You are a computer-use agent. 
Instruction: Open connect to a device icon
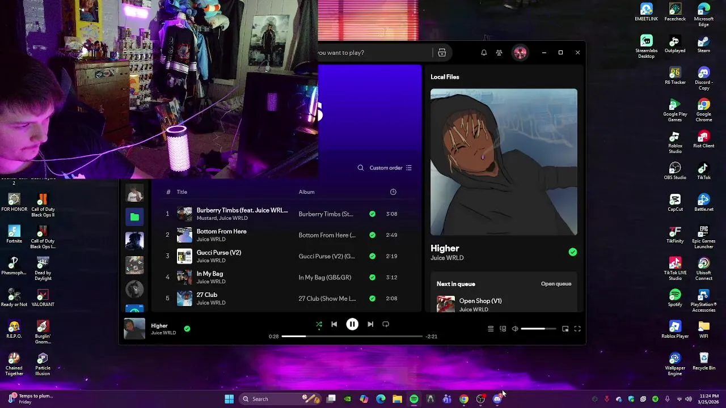[503, 329]
